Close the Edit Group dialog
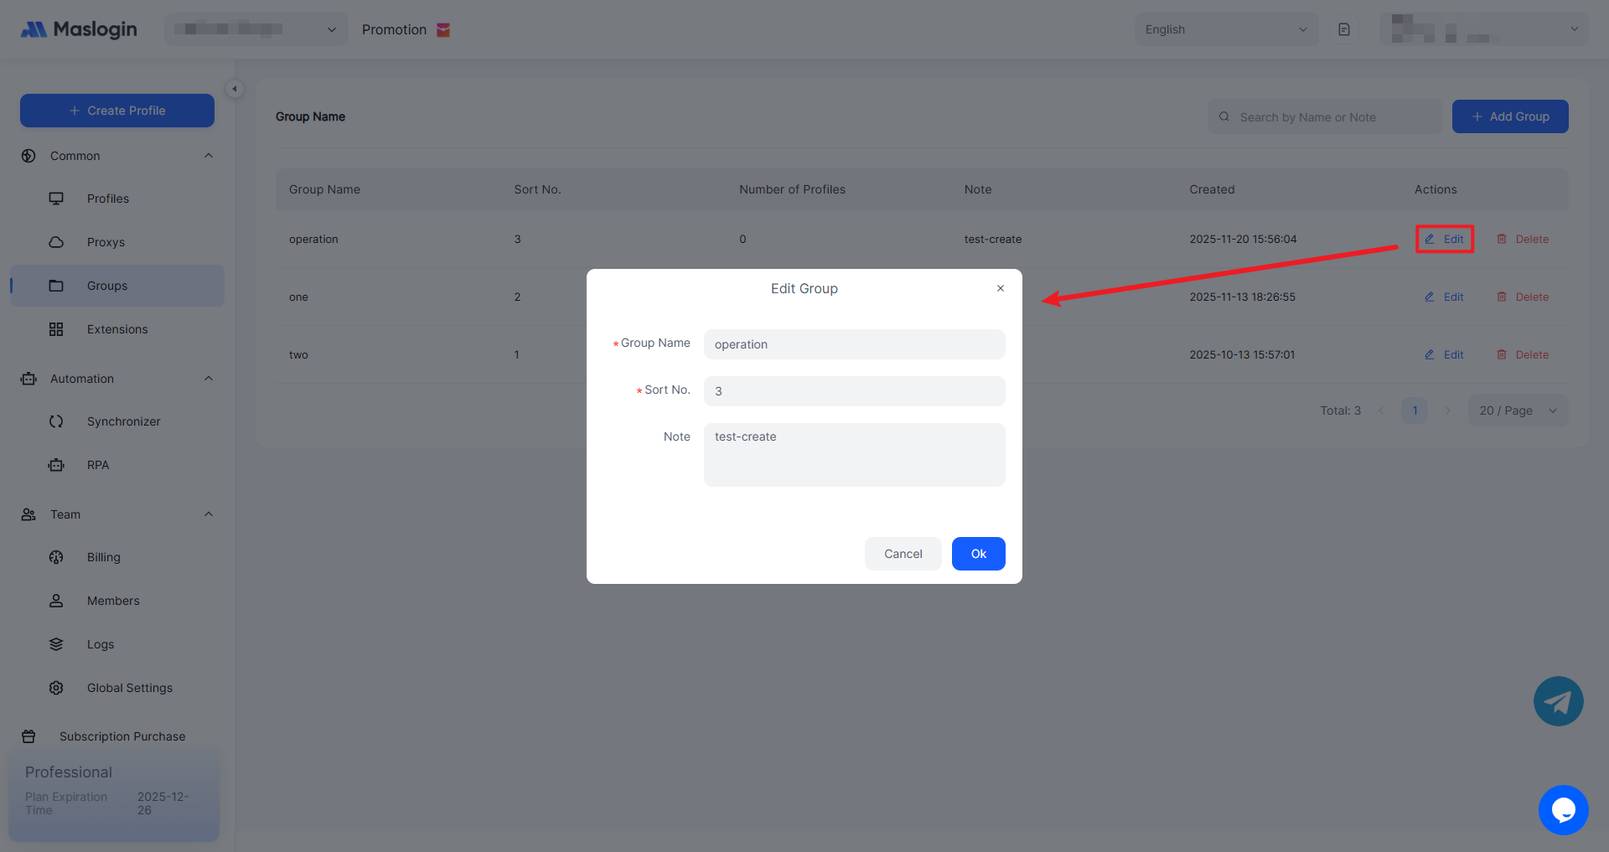This screenshot has width=1609, height=852. tap(1000, 288)
